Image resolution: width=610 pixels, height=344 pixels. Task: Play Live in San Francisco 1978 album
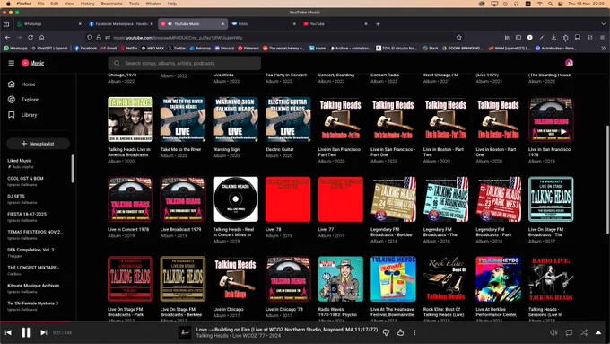(563, 132)
